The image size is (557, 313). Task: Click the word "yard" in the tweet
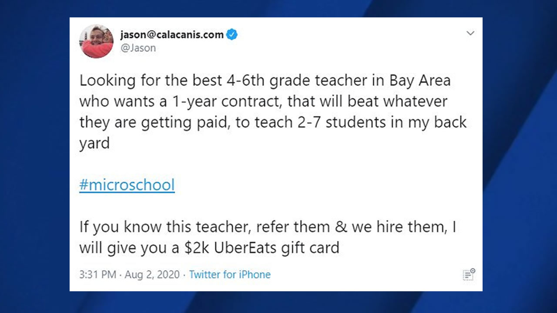pyautogui.click(x=94, y=143)
